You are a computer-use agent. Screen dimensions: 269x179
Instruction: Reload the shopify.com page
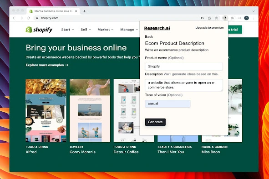29,18
